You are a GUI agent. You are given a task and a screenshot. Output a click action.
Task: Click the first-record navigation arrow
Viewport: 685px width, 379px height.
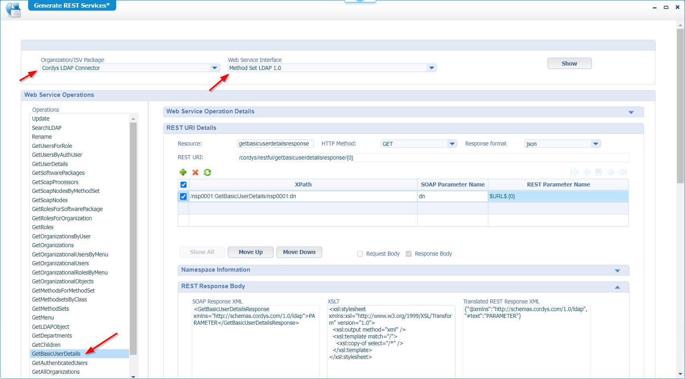click(x=575, y=172)
